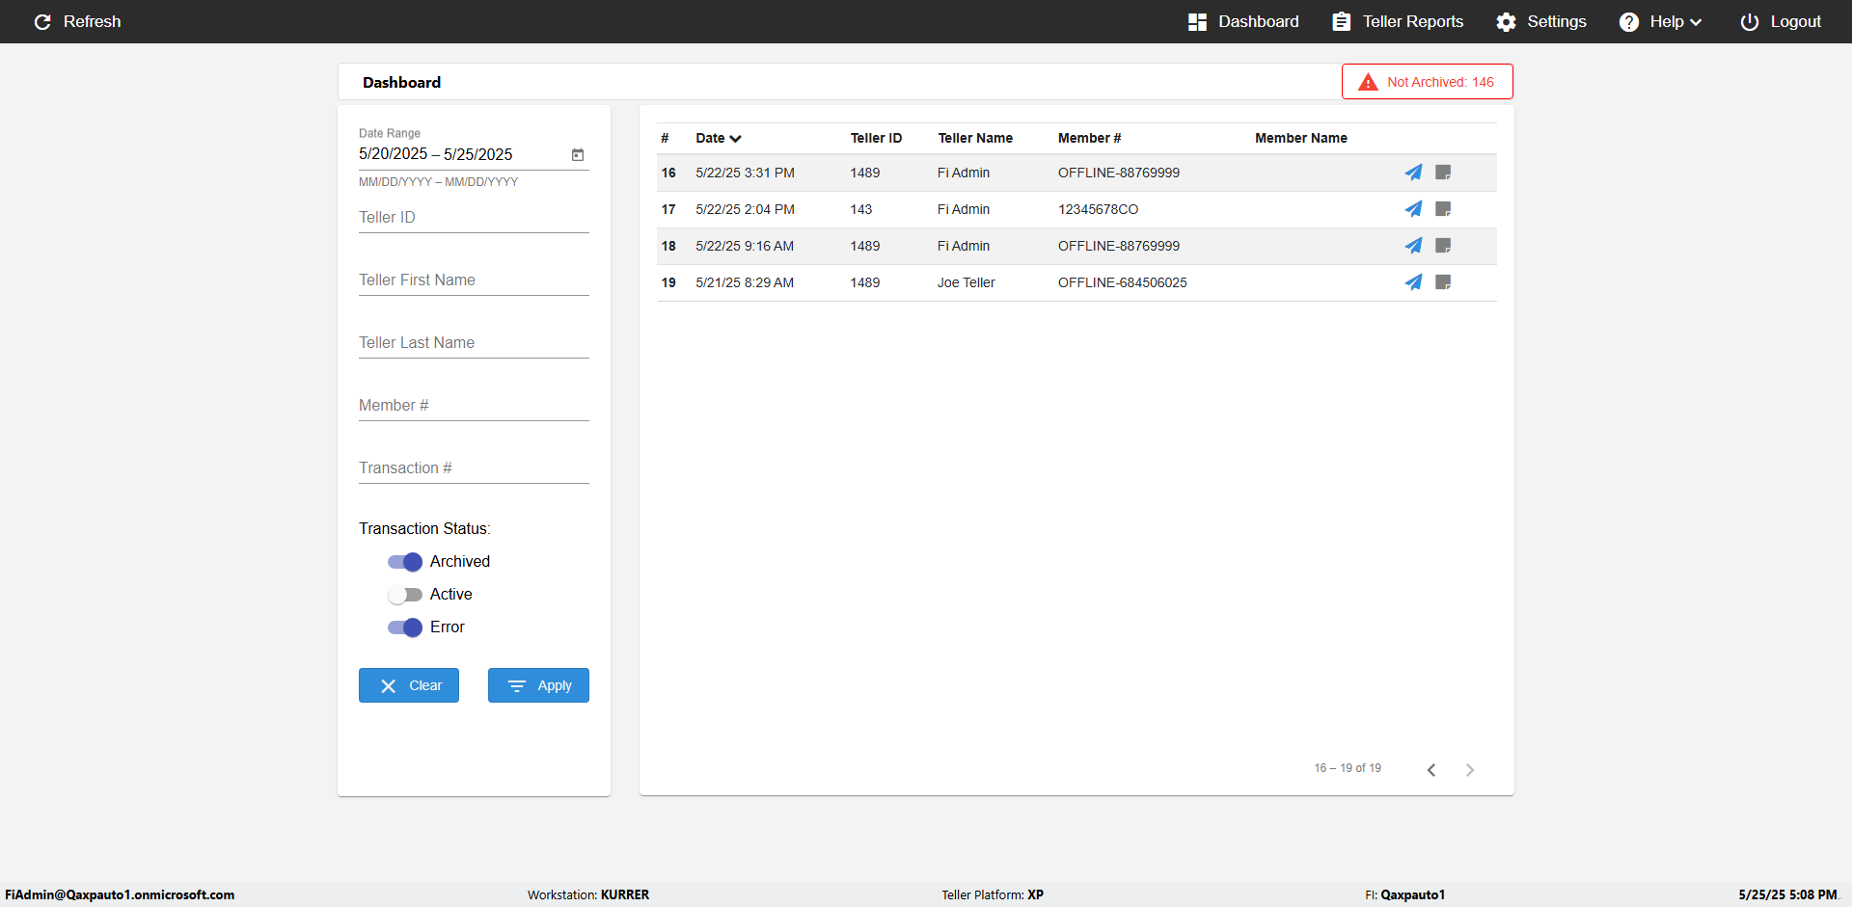The height and width of the screenshot is (907, 1852).
Task: Focus the Member # filter field
Action: pyautogui.click(x=474, y=406)
